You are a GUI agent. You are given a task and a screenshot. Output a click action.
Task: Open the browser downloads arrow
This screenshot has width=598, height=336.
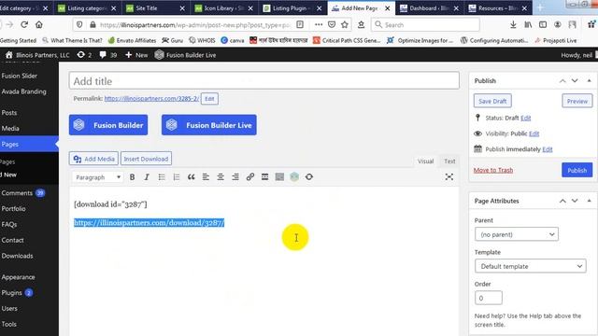[x=513, y=25]
